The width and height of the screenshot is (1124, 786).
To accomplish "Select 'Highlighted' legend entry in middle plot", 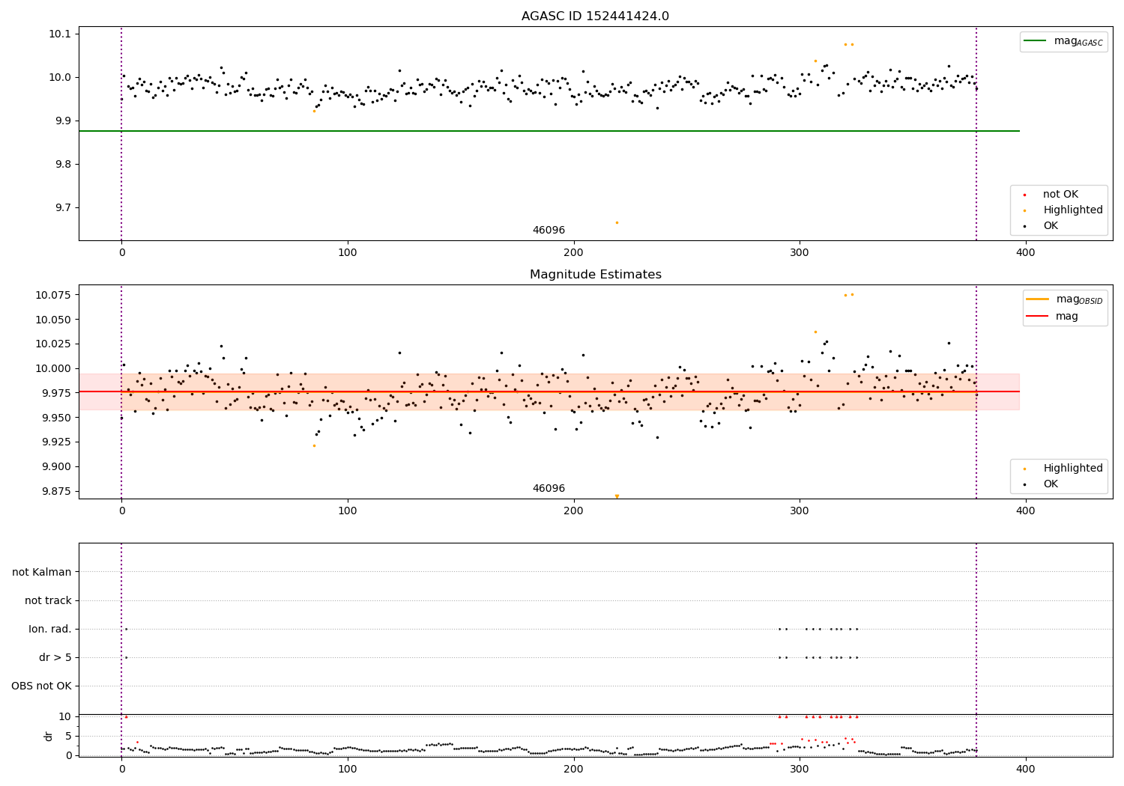I will [1064, 469].
